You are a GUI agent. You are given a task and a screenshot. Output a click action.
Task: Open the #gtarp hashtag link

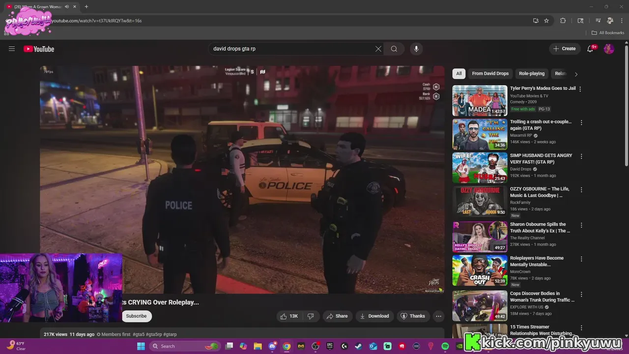170,334
